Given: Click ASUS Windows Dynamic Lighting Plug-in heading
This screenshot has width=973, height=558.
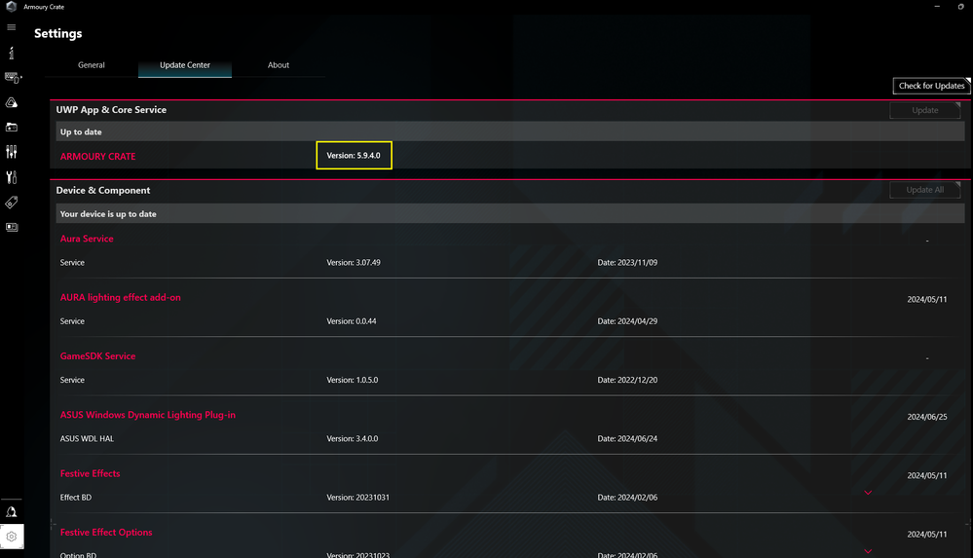Looking at the screenshot, I should pos(148,415).
